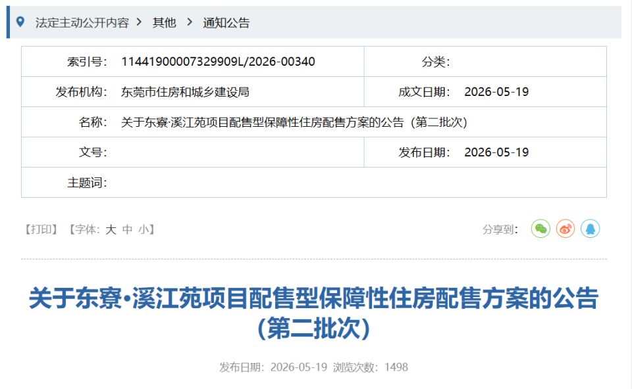632x389 pixels.
Task: Set font size to 中
Action: 127,229
